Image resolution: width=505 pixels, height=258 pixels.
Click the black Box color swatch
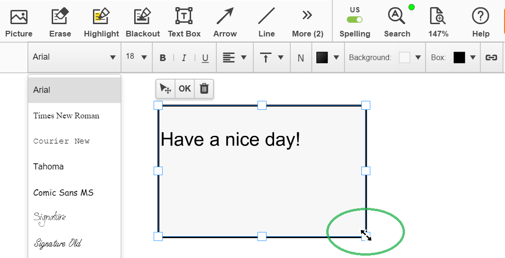point(459,58)
